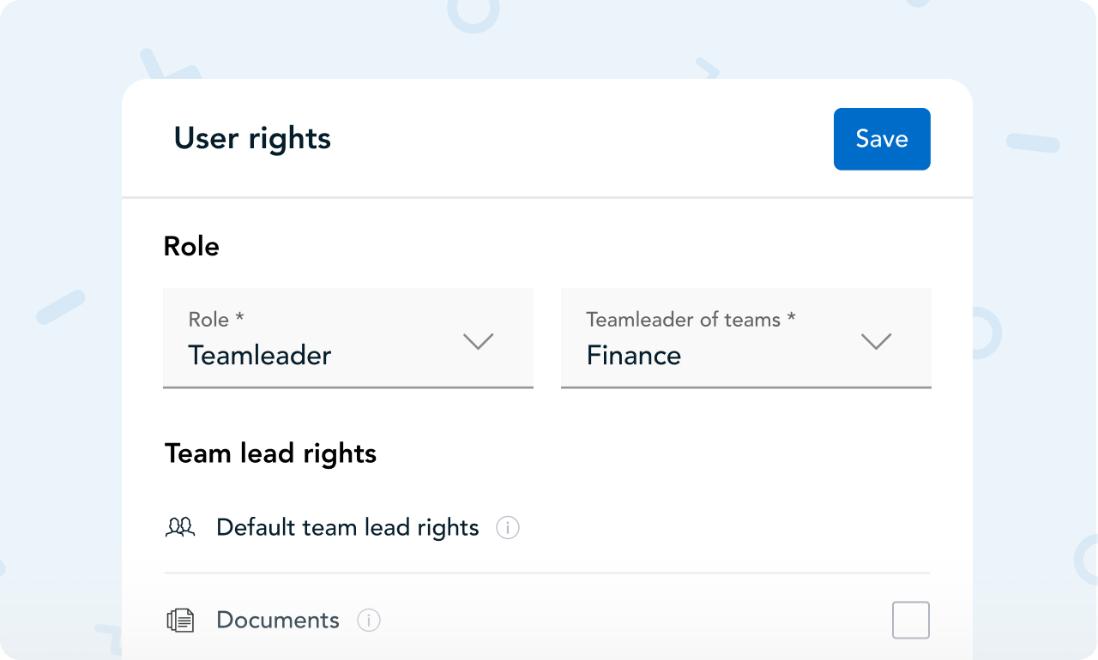Click the separator line below User rights header
The height and width of the screenshot is (660, 1098).
(546, 198)
